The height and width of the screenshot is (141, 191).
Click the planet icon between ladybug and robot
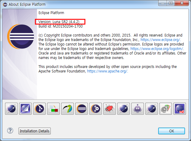124,108
